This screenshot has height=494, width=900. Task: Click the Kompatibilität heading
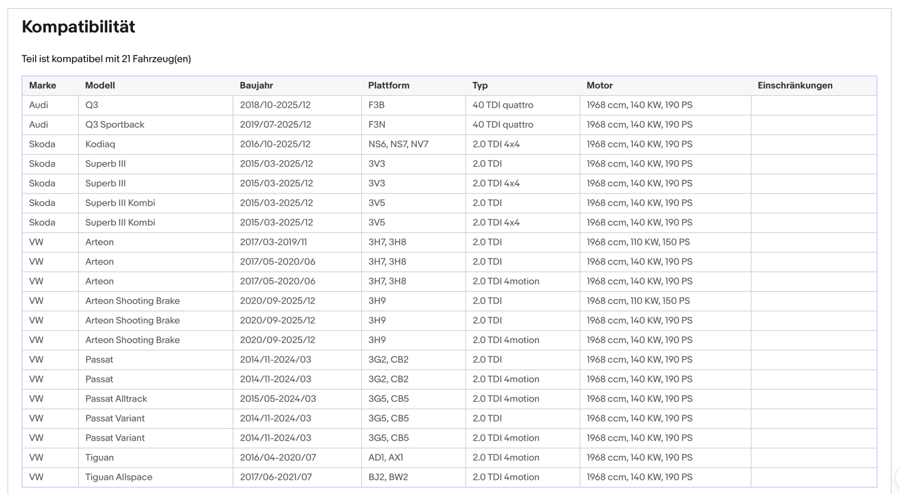tap(78, 27)
